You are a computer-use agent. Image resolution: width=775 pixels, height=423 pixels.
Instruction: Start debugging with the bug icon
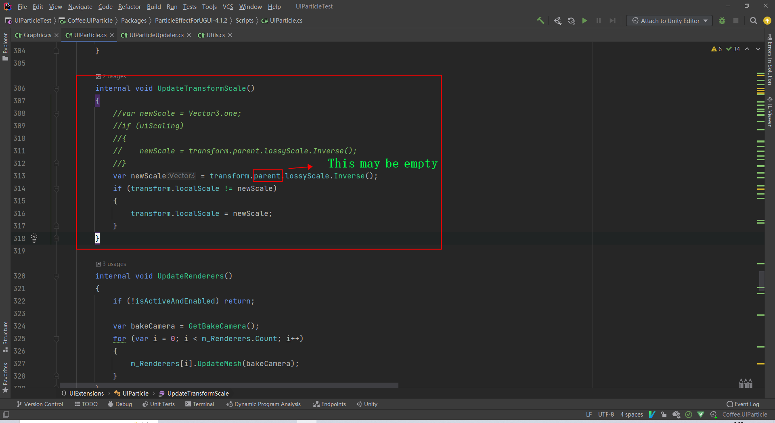coord(722,21)
